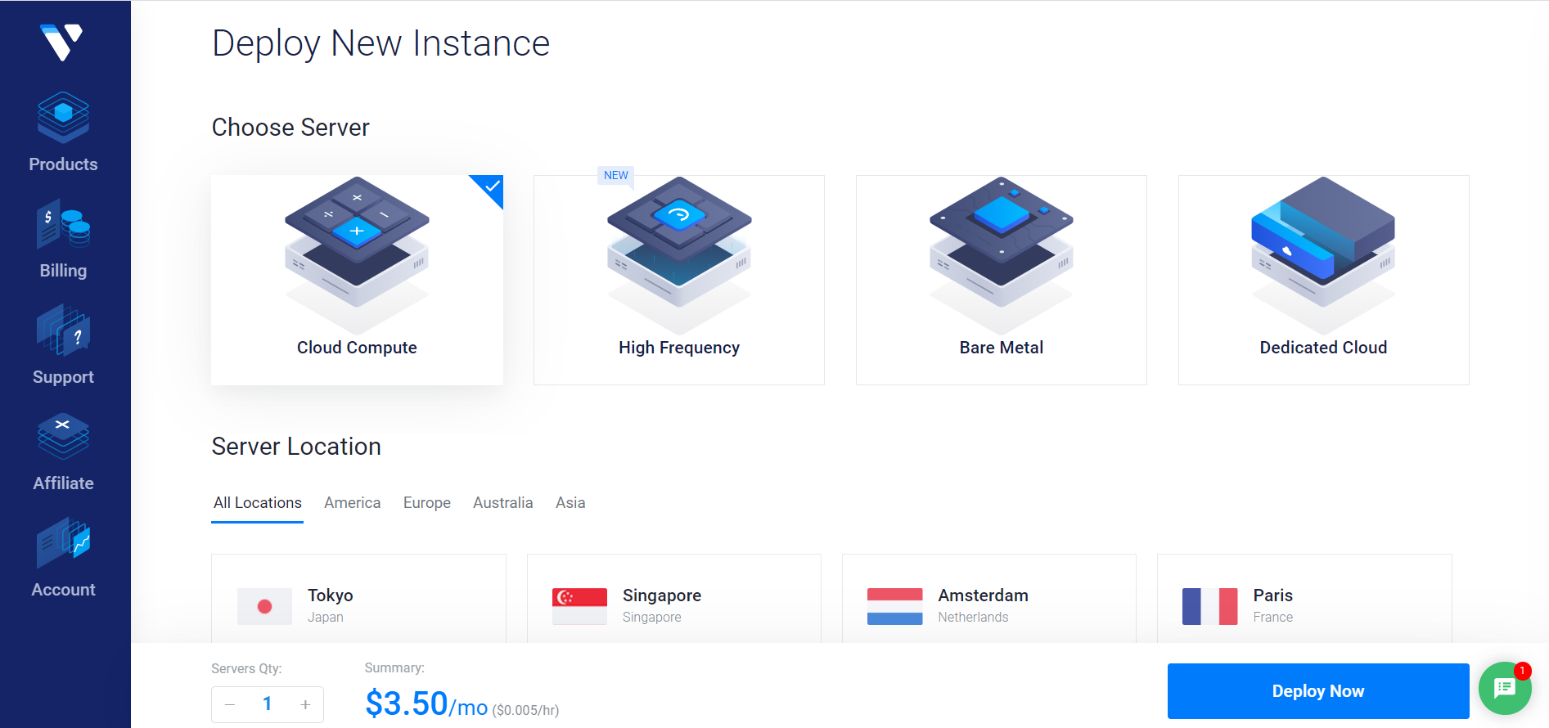
Task: Click the servers quantity value field
Action: (268, 704)
